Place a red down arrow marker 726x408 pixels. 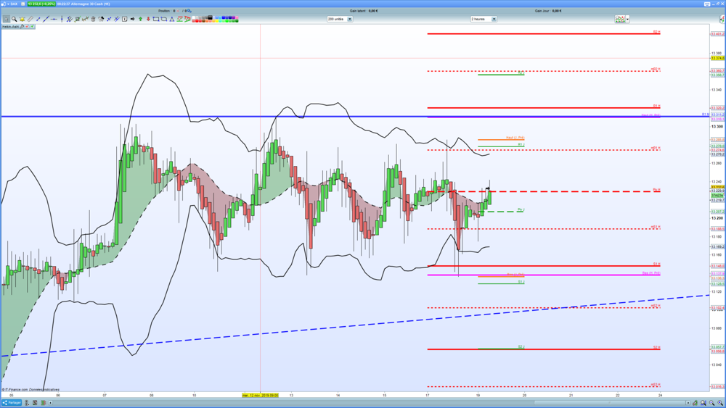(148, 19)
